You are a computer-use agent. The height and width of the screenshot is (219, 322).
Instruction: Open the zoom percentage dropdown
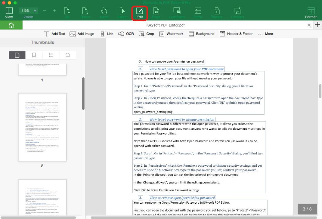point(28,10)
